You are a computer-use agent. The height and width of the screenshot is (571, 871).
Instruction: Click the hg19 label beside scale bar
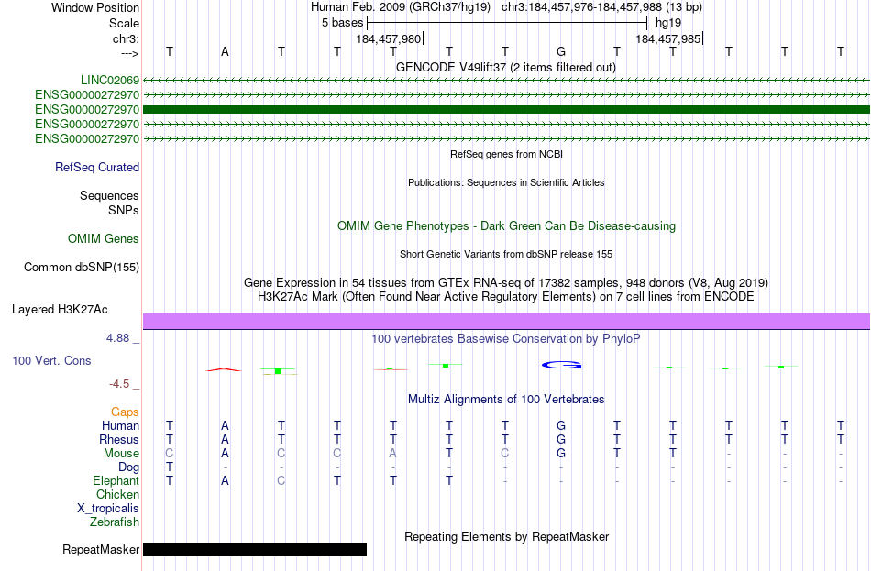668,23
